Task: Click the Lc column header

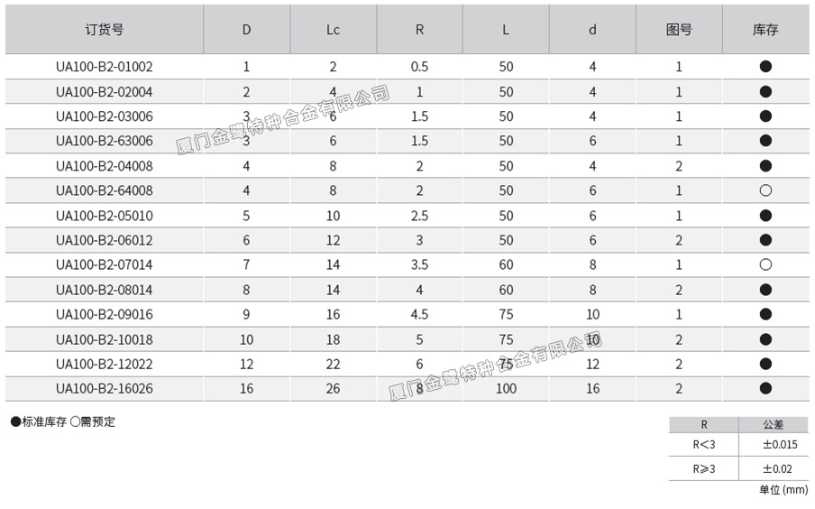Action: tap(333, 30)
